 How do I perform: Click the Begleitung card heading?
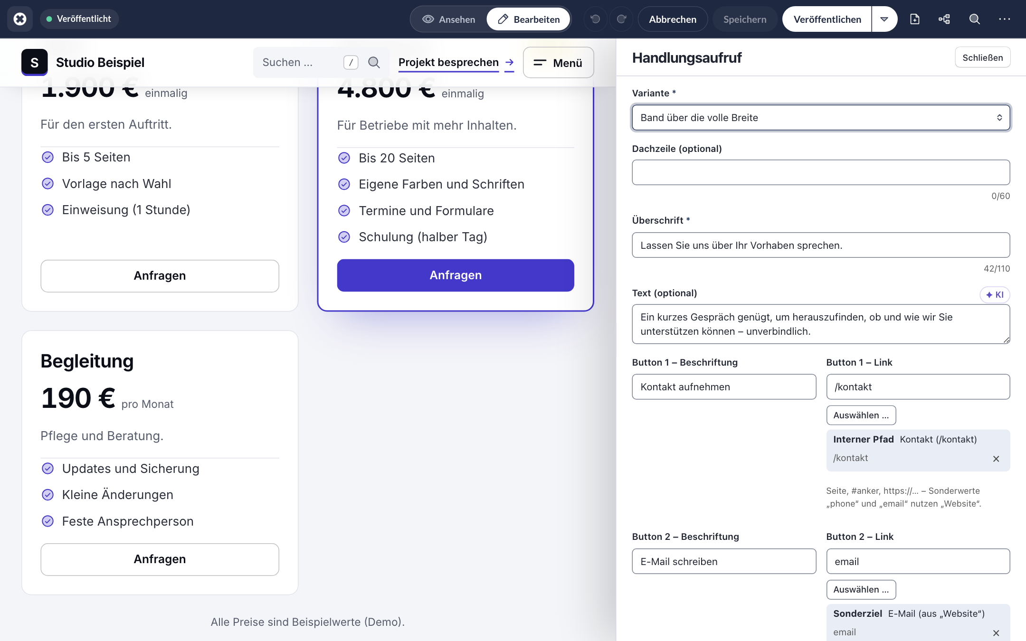[87, 361]
